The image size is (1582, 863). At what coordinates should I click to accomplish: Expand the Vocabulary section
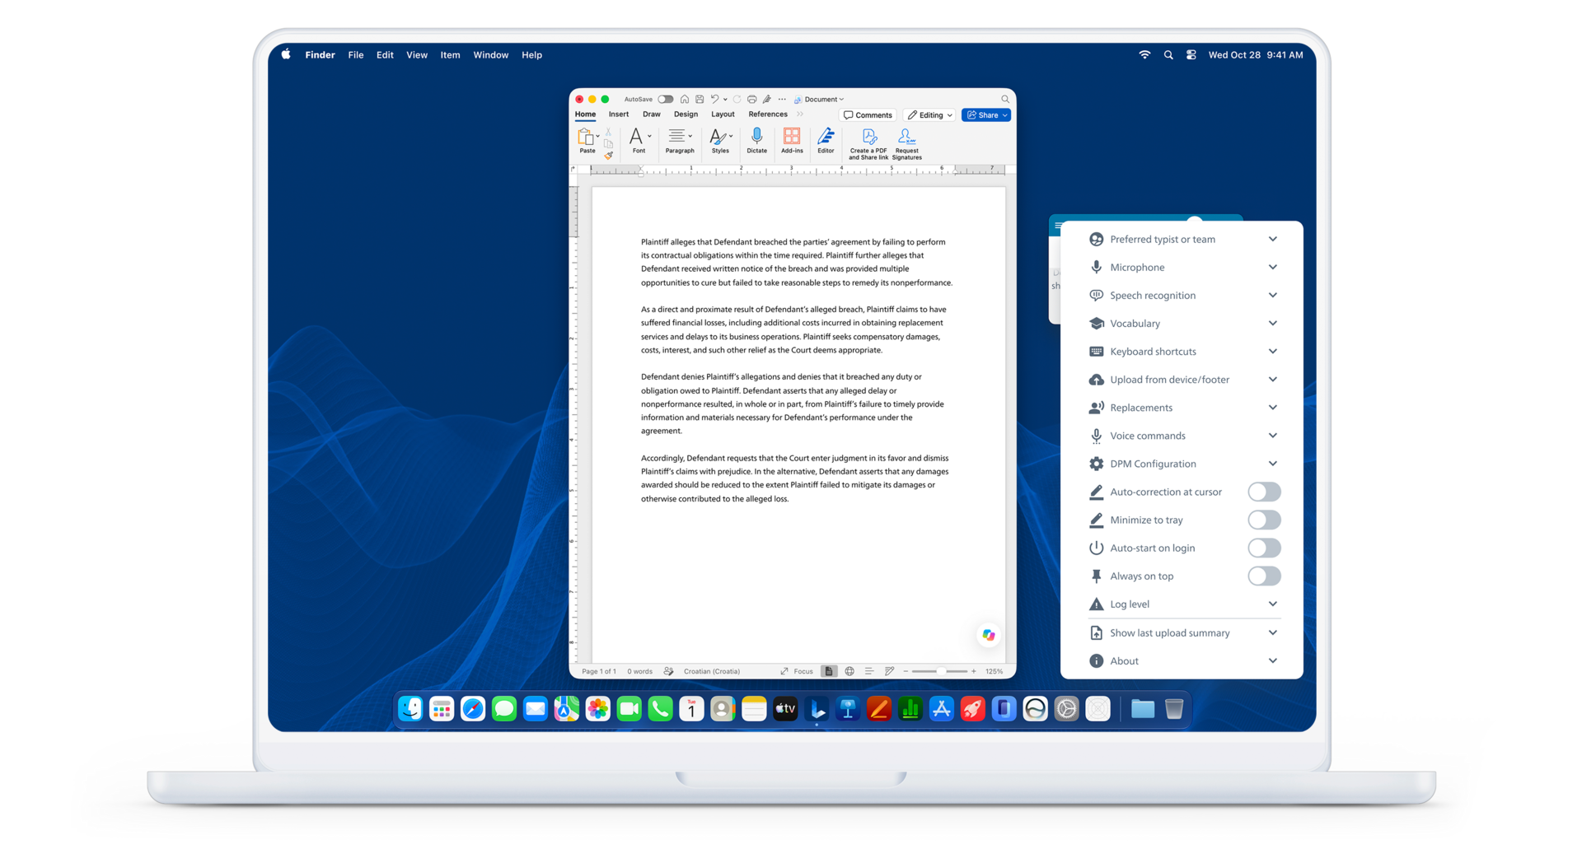coord(1182,323)
